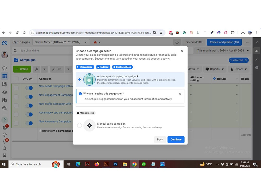Viewport: 261px width, 196px height.
Task: Open browser extensions puzzle icon
Action: point(233,33)
